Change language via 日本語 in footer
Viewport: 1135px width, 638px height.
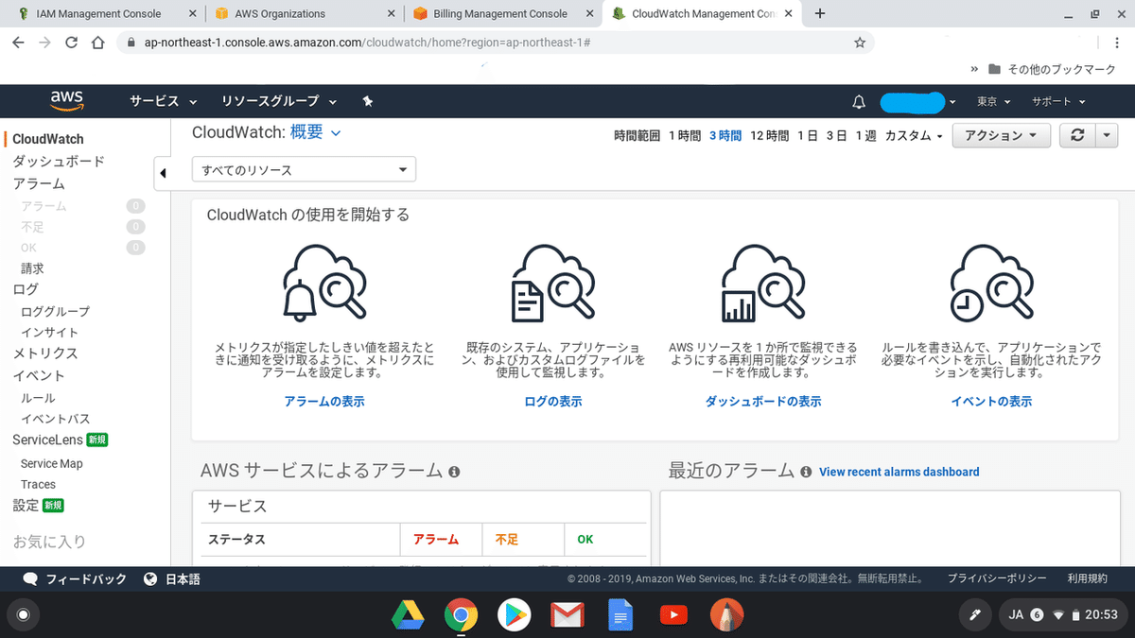click(x=172, y=579)
